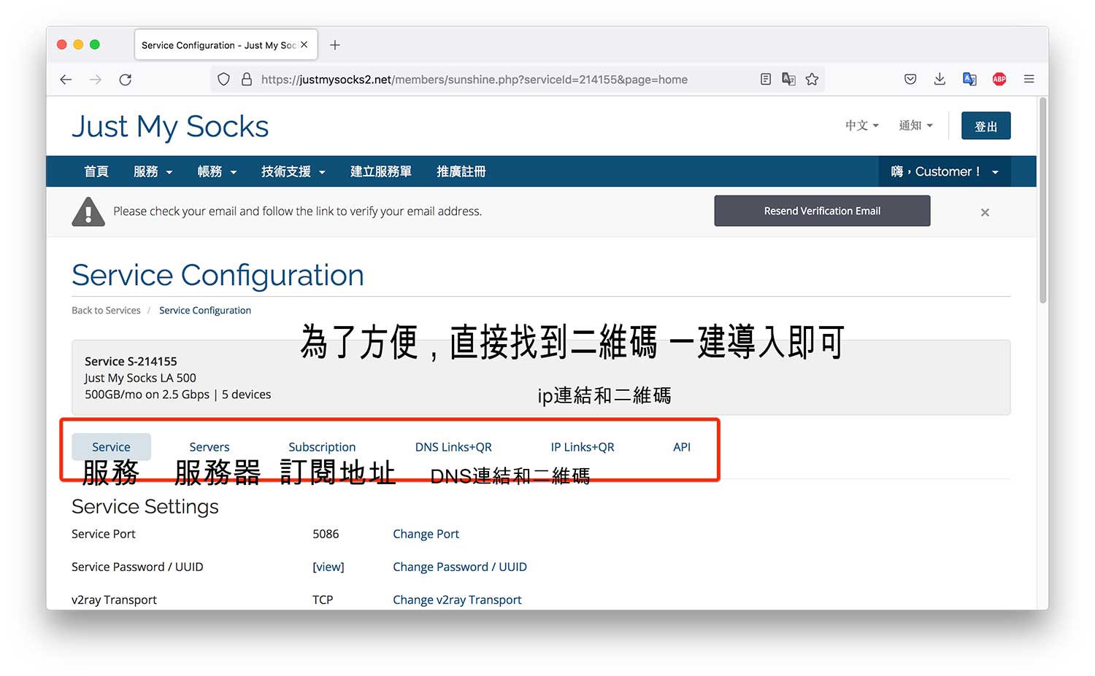
Task: Click the padlock site security icon
Action: 247,79
